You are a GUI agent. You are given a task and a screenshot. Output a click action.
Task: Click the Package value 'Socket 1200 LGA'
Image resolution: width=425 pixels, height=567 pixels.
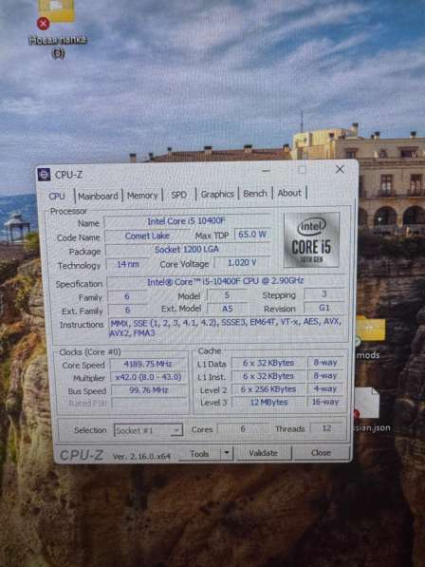click(187, 250)
